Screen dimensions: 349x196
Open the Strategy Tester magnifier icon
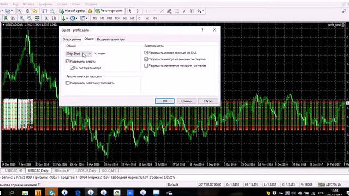[52, 11]
